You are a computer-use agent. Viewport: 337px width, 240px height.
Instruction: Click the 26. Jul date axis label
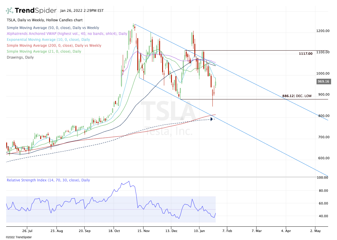click(x=27, y=231)
